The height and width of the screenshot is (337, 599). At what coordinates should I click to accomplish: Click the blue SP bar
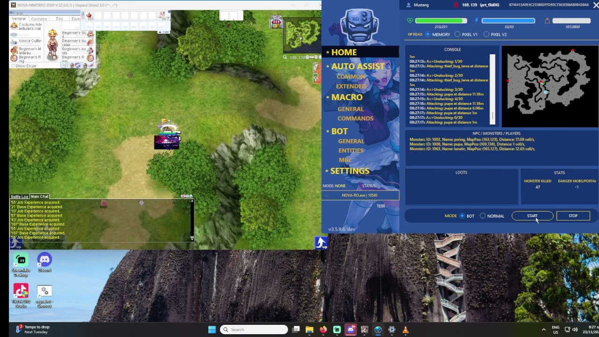tap(508, 21)
